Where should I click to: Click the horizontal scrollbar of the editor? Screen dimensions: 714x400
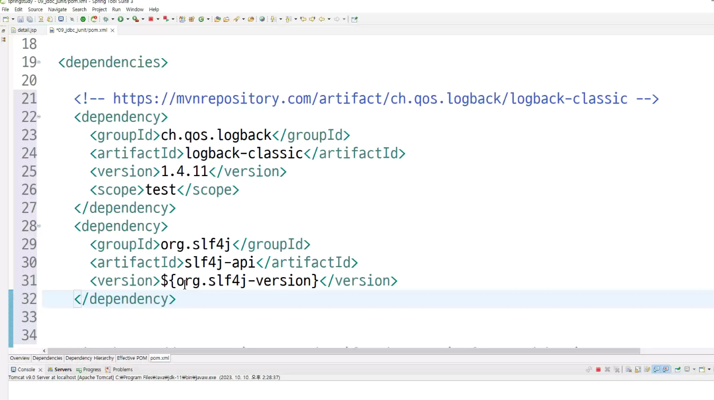344,351
